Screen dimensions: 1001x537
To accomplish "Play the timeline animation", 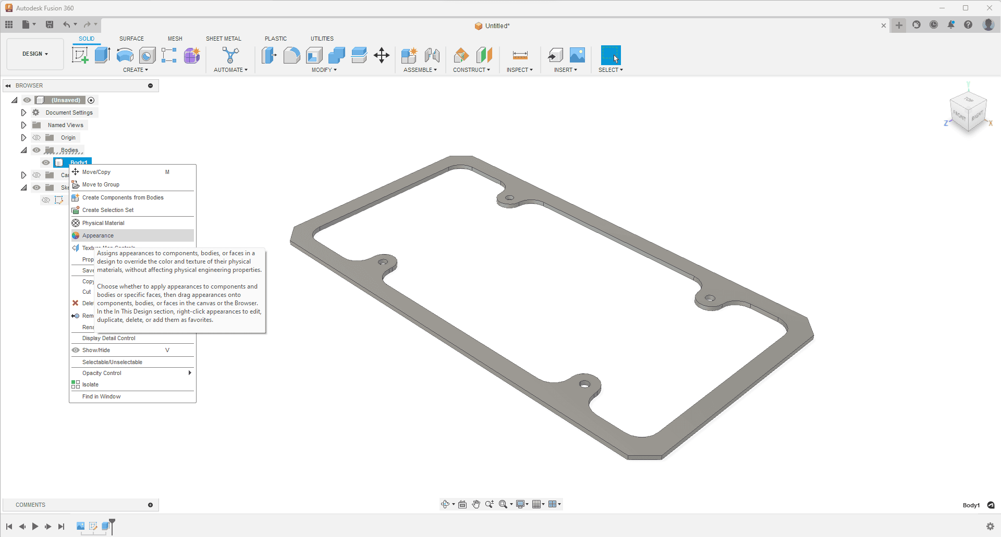I will pos(35,526).
